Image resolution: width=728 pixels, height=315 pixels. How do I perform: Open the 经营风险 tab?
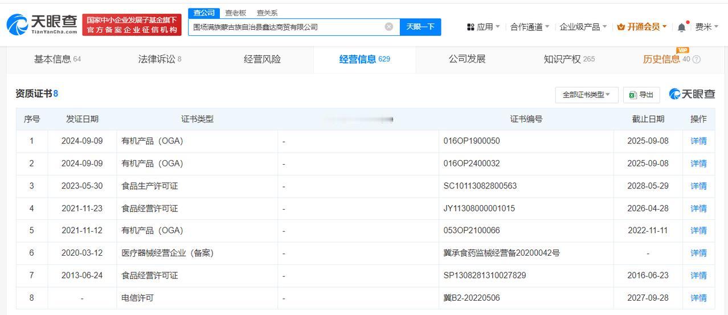262,59
